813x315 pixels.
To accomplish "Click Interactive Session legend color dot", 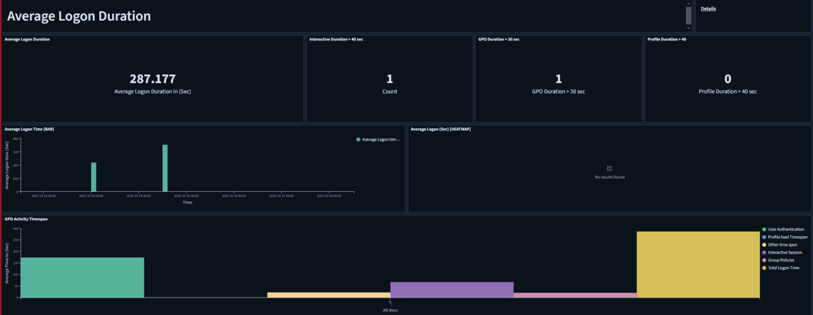I will (764, 252).
